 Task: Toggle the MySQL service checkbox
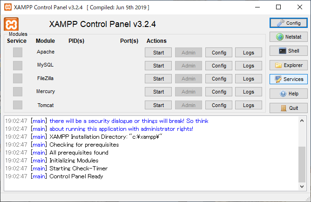(18, 66)
